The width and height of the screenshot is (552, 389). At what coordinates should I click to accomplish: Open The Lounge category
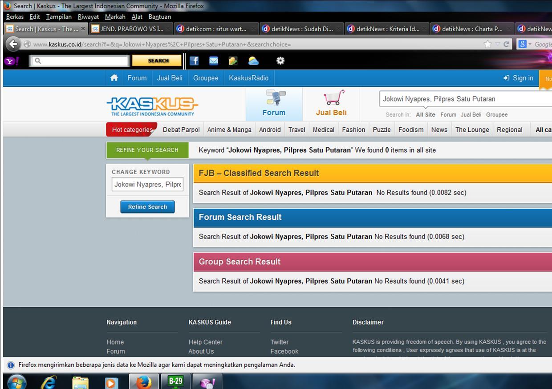[472, 130]
